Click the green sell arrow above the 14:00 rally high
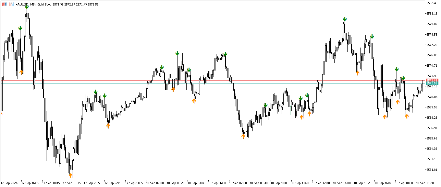 coord(345,19)
